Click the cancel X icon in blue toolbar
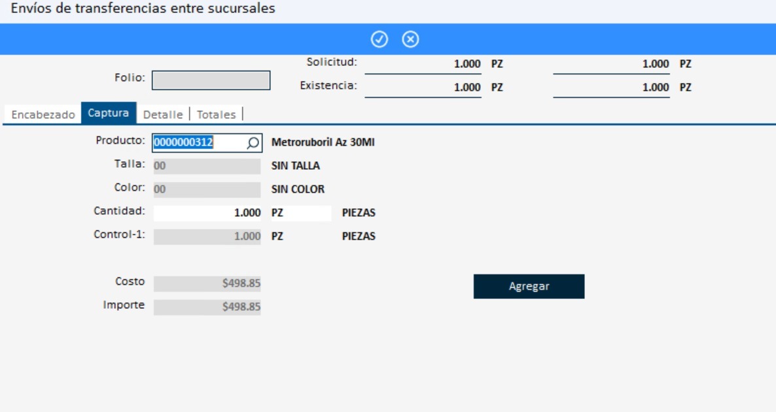Image resolution: width=776 pixels, height=412 pixels. click(x=410, y=40)
